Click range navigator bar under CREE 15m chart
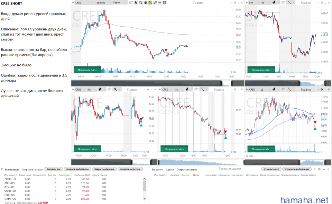The width and height of the screenshot is (332, 204). [x=201, y=162]
